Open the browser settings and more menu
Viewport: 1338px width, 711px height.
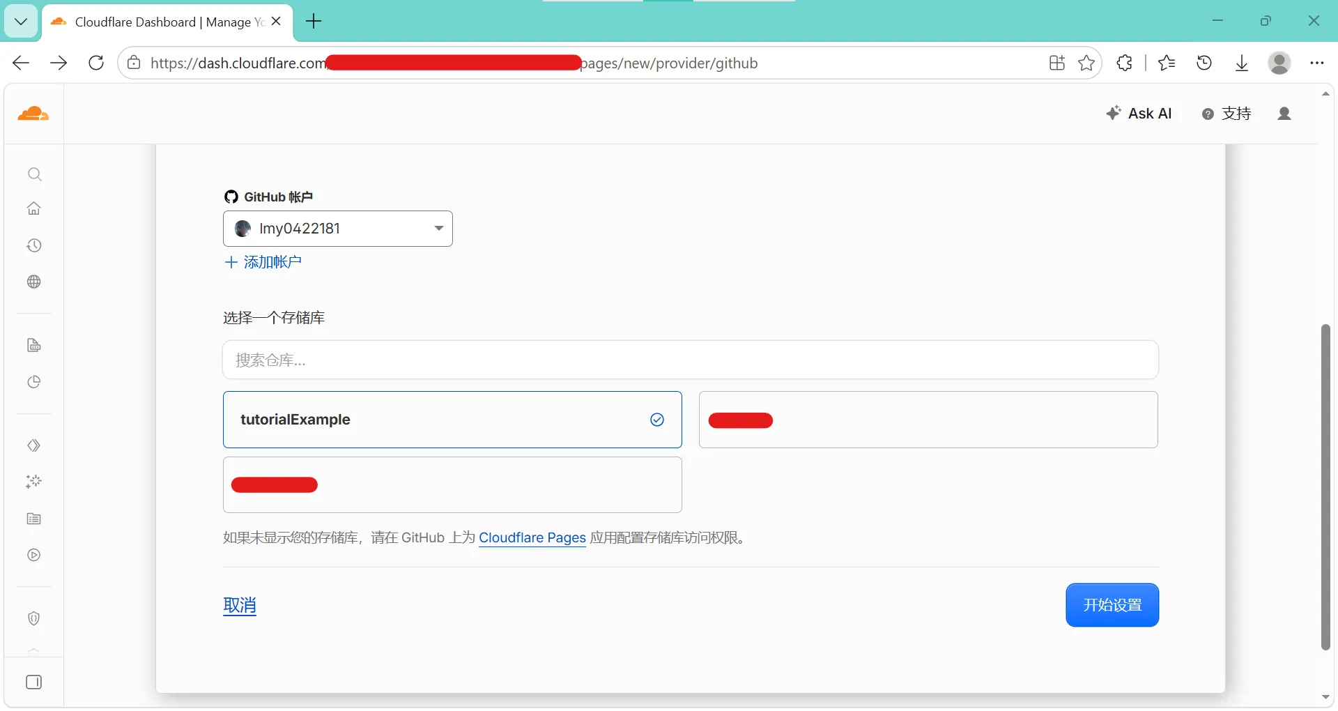[x=1316, y=63]
